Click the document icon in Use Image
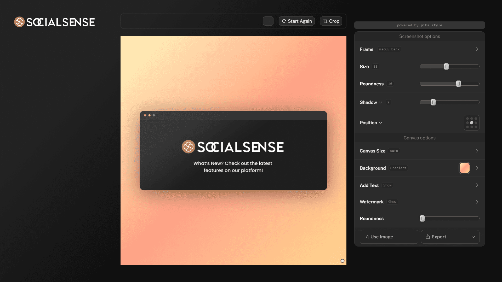This screenshot has height=282, width=502. 367,237
